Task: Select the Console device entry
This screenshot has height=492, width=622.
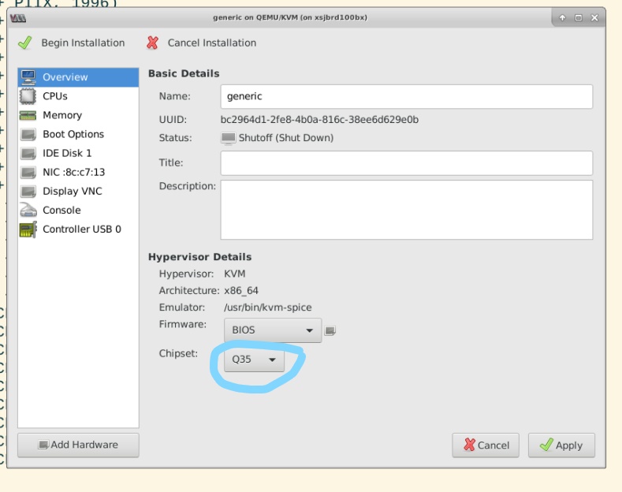Action: (x=61, y=211)
